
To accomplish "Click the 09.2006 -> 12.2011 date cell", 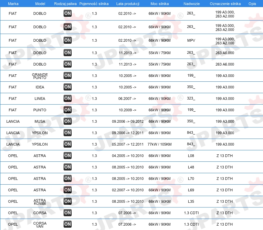I will coord(128,133).
